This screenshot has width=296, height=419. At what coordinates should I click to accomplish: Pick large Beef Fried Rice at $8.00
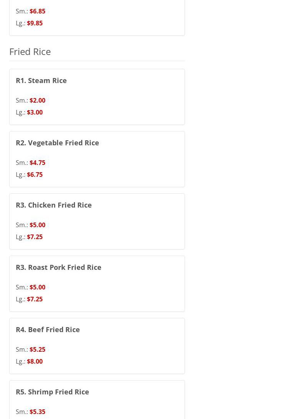tap(35, 361)
